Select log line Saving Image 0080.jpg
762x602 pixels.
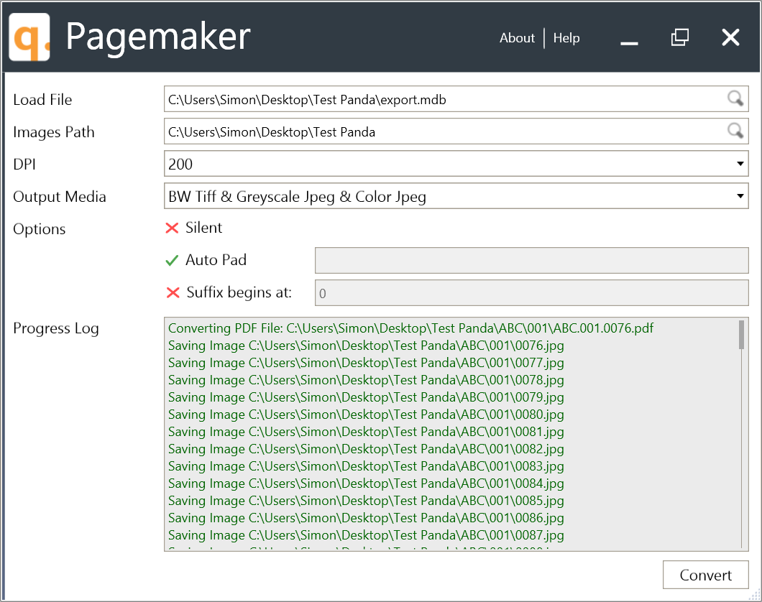coord(366,415)
